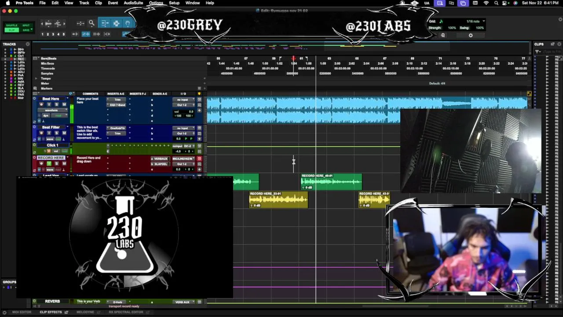Switch to the Melodyne tab
This screenshot has height=317, width=563.
[x=85, y=312]
